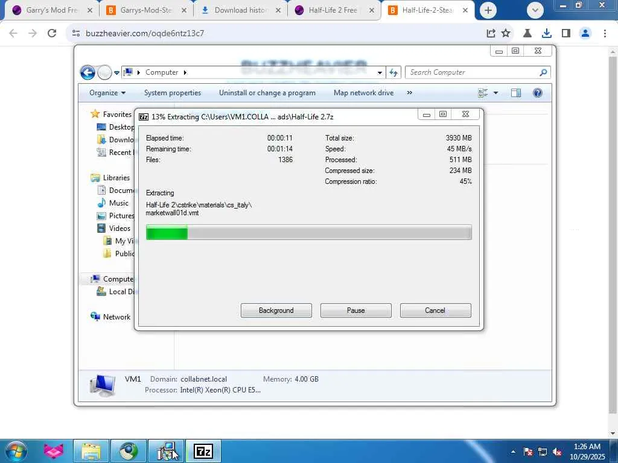Click Explorer forward navigation button
This screenshot has width=618, height=463.
pyautogui.click(x=104, y=72)
